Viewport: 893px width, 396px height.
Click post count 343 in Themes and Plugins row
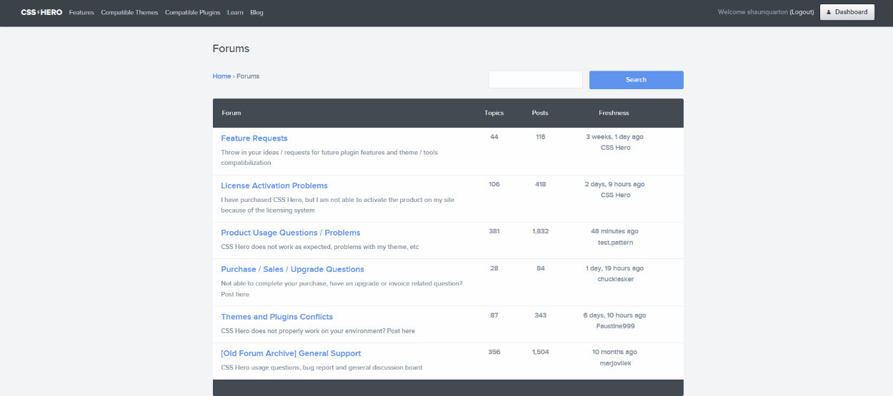540,315
